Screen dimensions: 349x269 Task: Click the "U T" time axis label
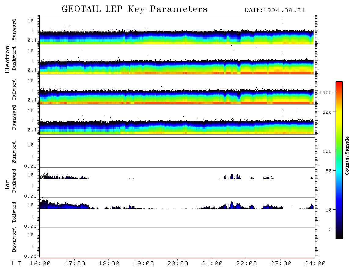[15, 263]
